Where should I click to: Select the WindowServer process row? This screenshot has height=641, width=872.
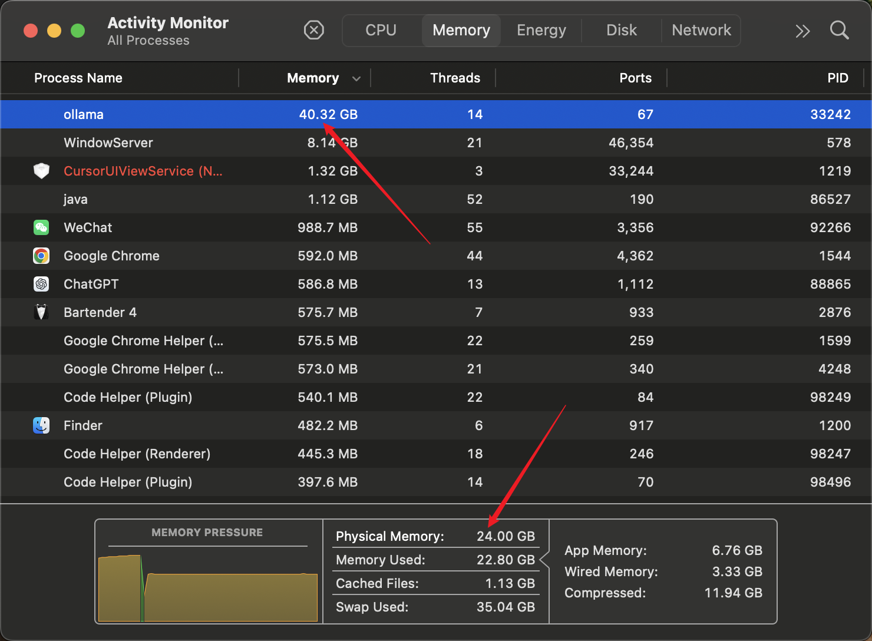[436, 143]
